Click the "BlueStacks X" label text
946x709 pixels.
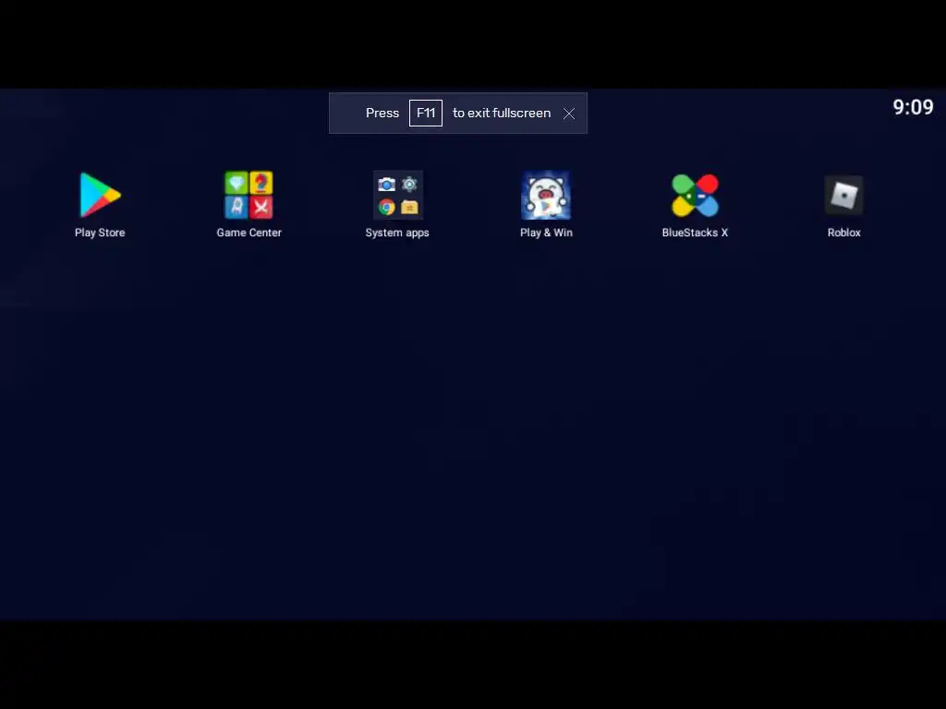(x=695, y=233)
